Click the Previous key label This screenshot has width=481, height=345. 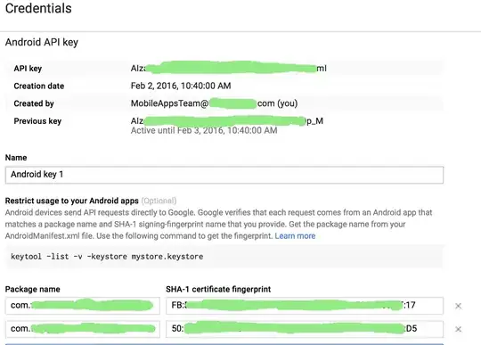pos(37,121)
